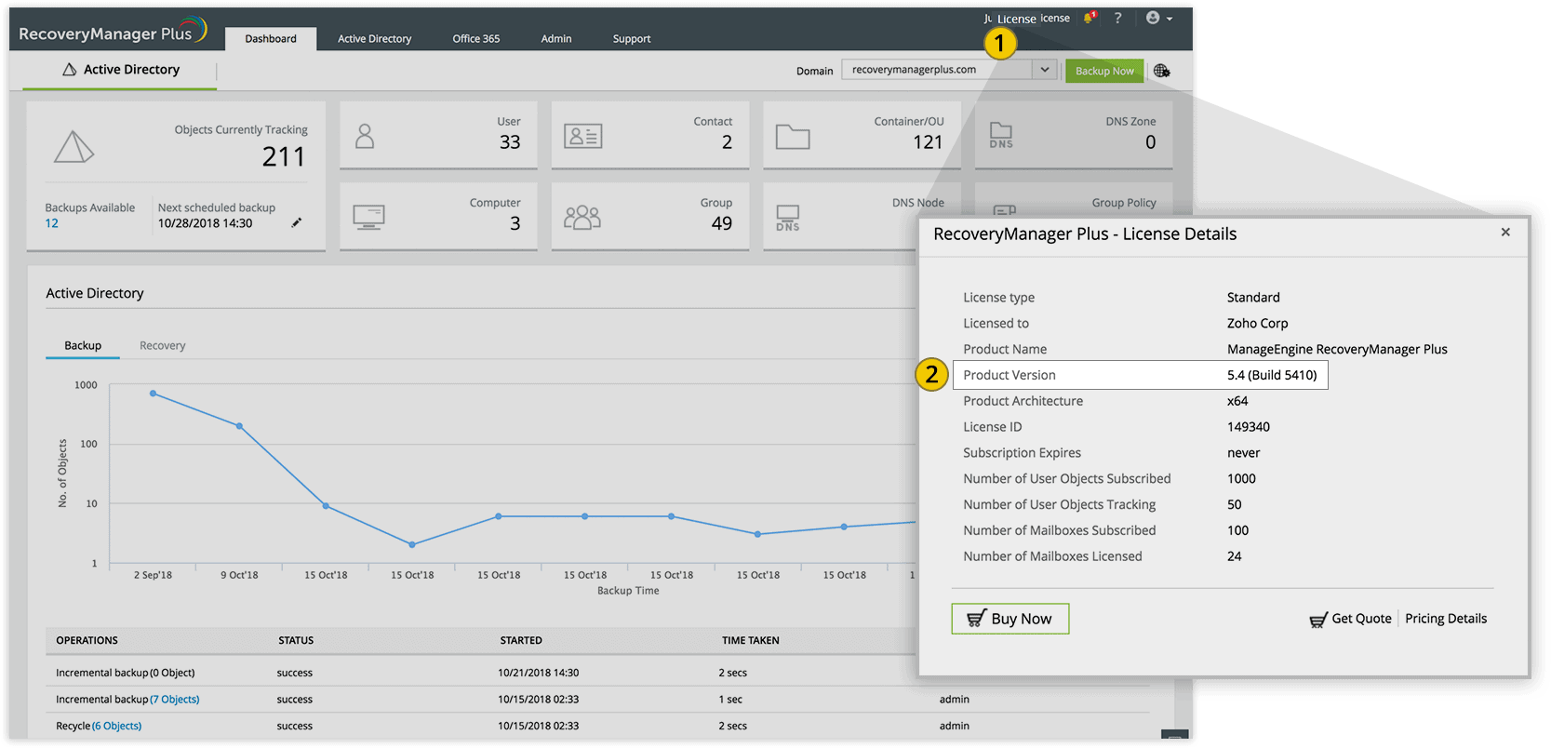Viewport: 1551px width, 748px height.
Task: Open domain settings globe-gear icon
Action: (x=1162, y=71)
